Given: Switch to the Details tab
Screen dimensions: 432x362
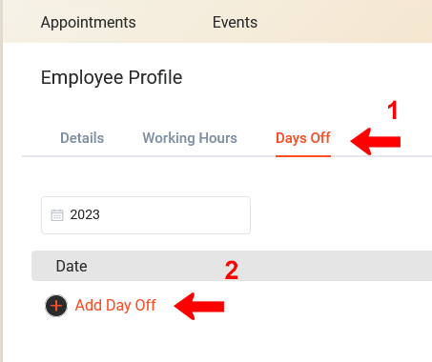Looking at the screenshot, I should [x=82, y=138].
